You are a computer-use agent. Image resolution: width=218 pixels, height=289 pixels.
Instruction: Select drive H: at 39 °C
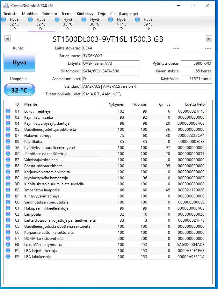click(x=148, y=24)
